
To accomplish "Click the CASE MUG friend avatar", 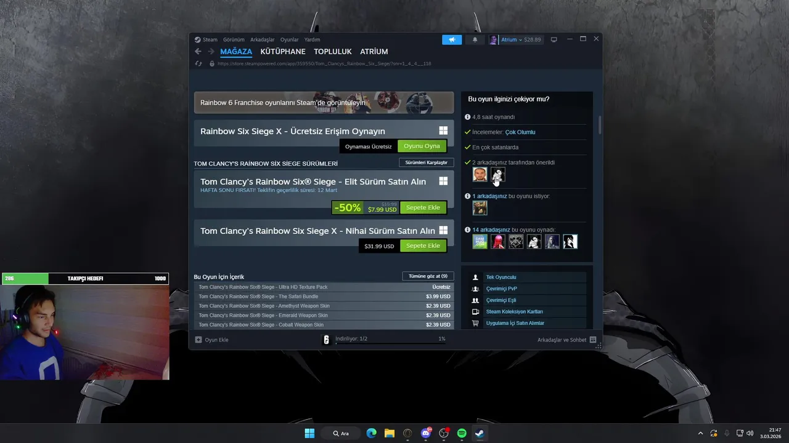I will (x=480, y=242).
